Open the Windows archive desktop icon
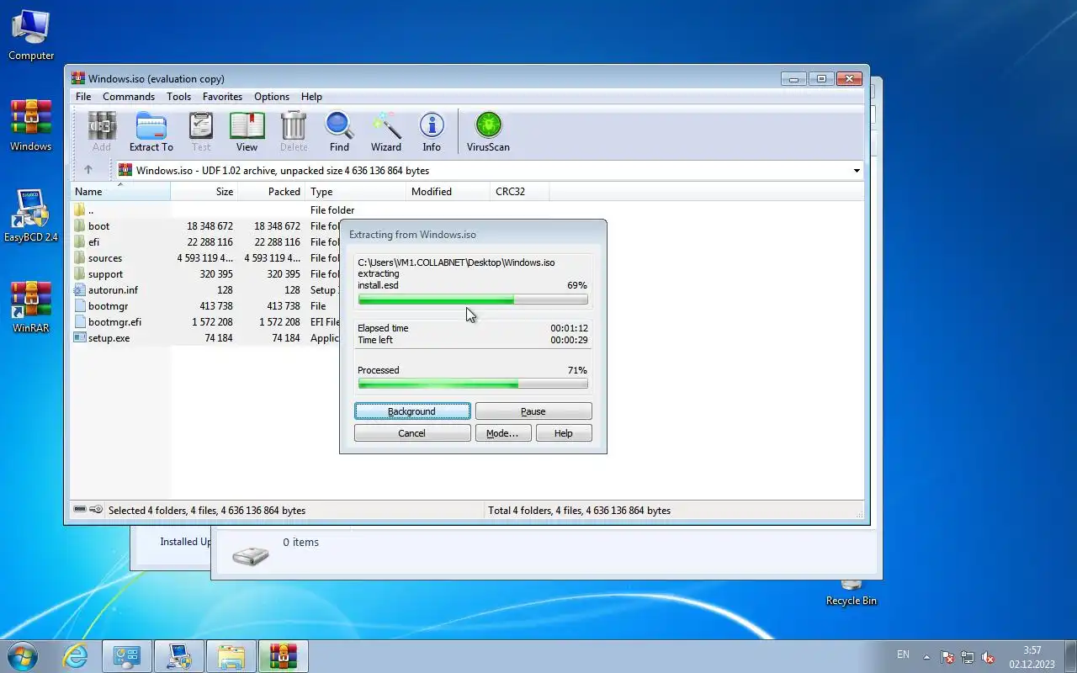The image size is (1077, 673). pyautogui.click(x=31, y=126)
